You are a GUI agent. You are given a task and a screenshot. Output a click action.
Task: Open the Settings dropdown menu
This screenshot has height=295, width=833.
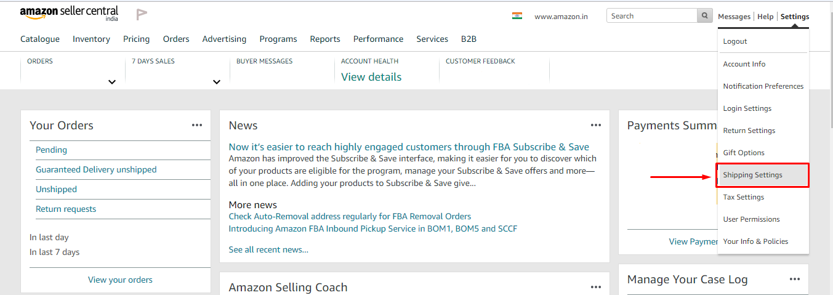(795, 17)
